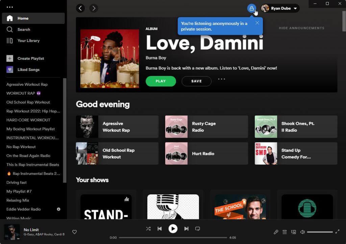Open the play queue icon
Viewport: 346px width, 244px height.
(x=285, y=232)
